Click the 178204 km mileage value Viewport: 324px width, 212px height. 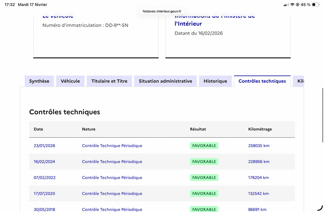[x=258, y=178]
